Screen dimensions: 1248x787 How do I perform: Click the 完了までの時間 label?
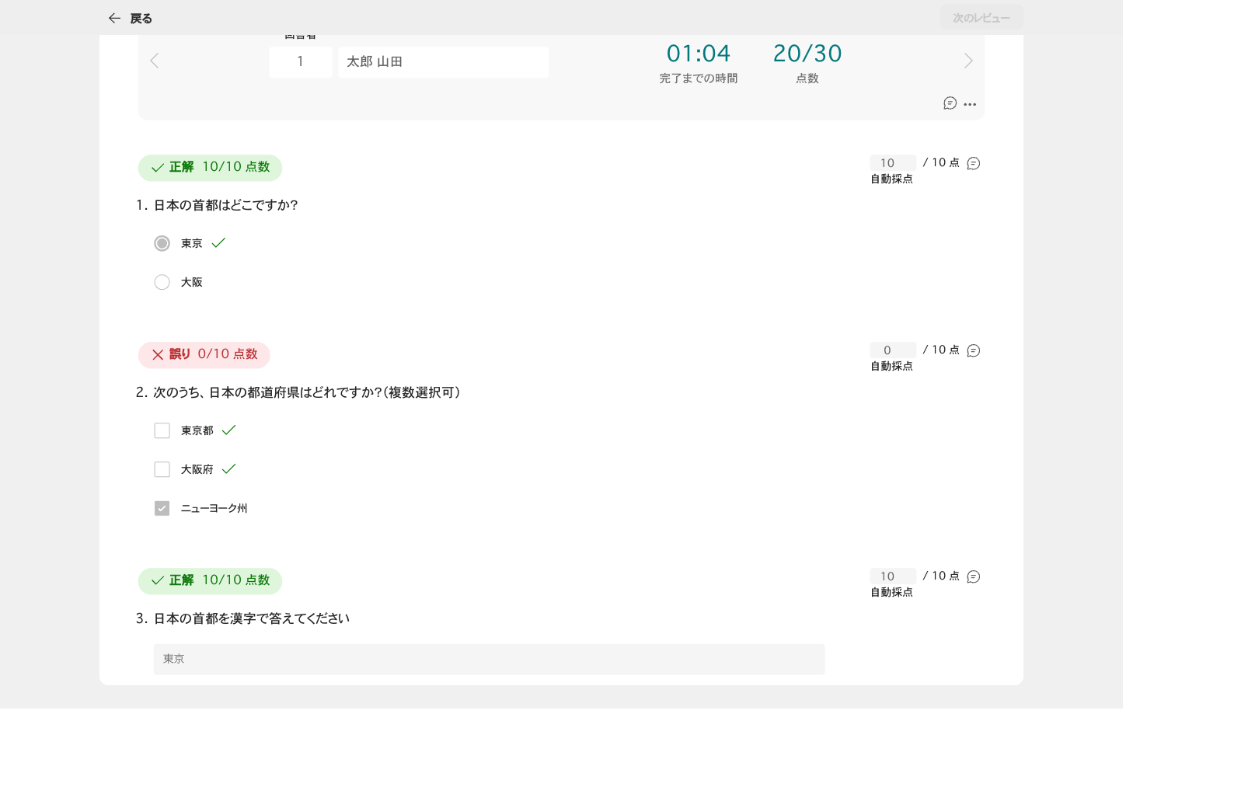click(x=699, y=78)
